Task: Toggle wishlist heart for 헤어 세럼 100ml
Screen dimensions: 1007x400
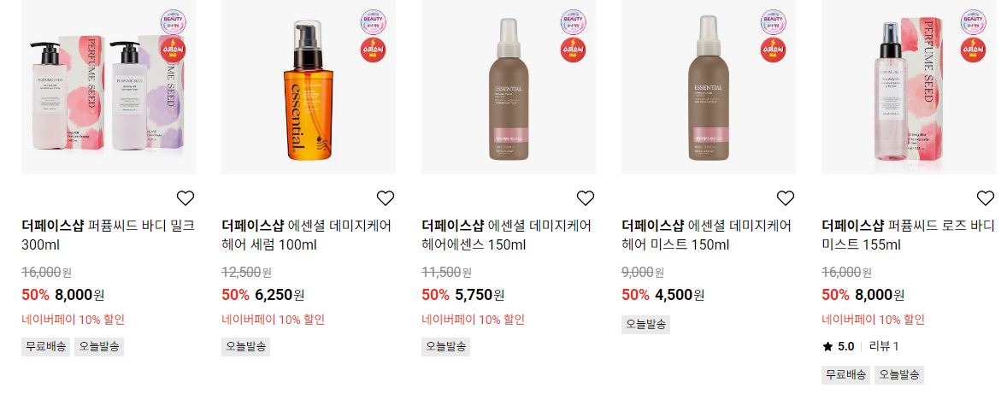Action: (x=386, y=198)
